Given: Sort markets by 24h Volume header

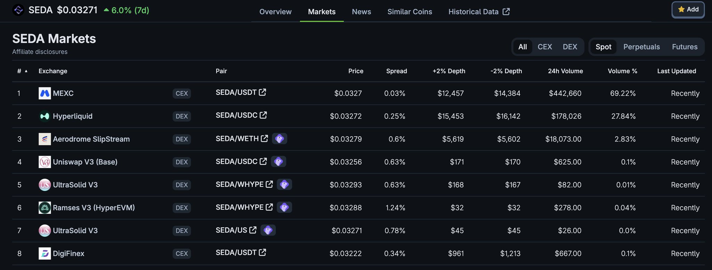Looking at the screenshot, I should [x=565, y=71].
